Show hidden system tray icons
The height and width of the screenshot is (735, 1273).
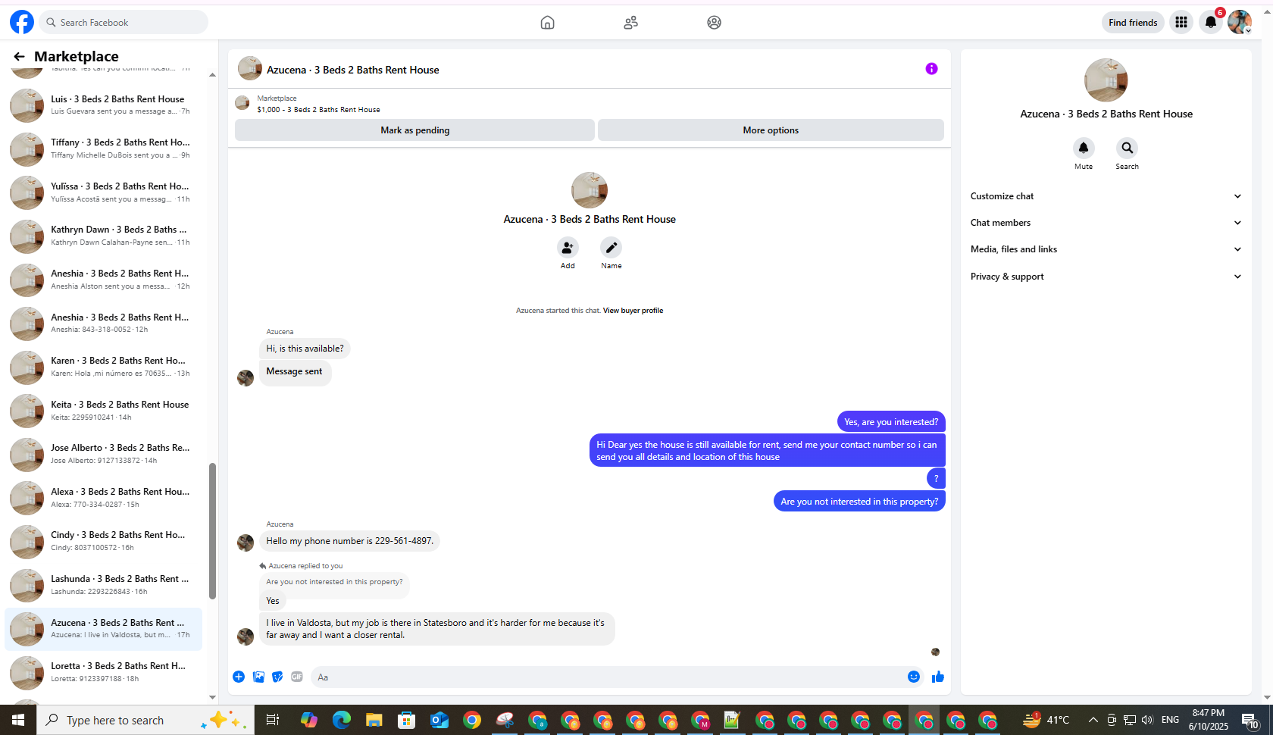[1093, 720]
